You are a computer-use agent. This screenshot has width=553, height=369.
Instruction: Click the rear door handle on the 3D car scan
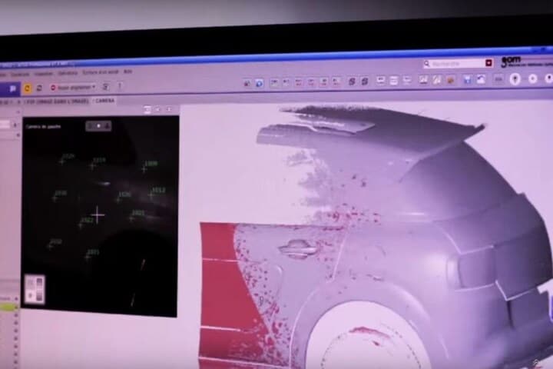pos(298,248)
